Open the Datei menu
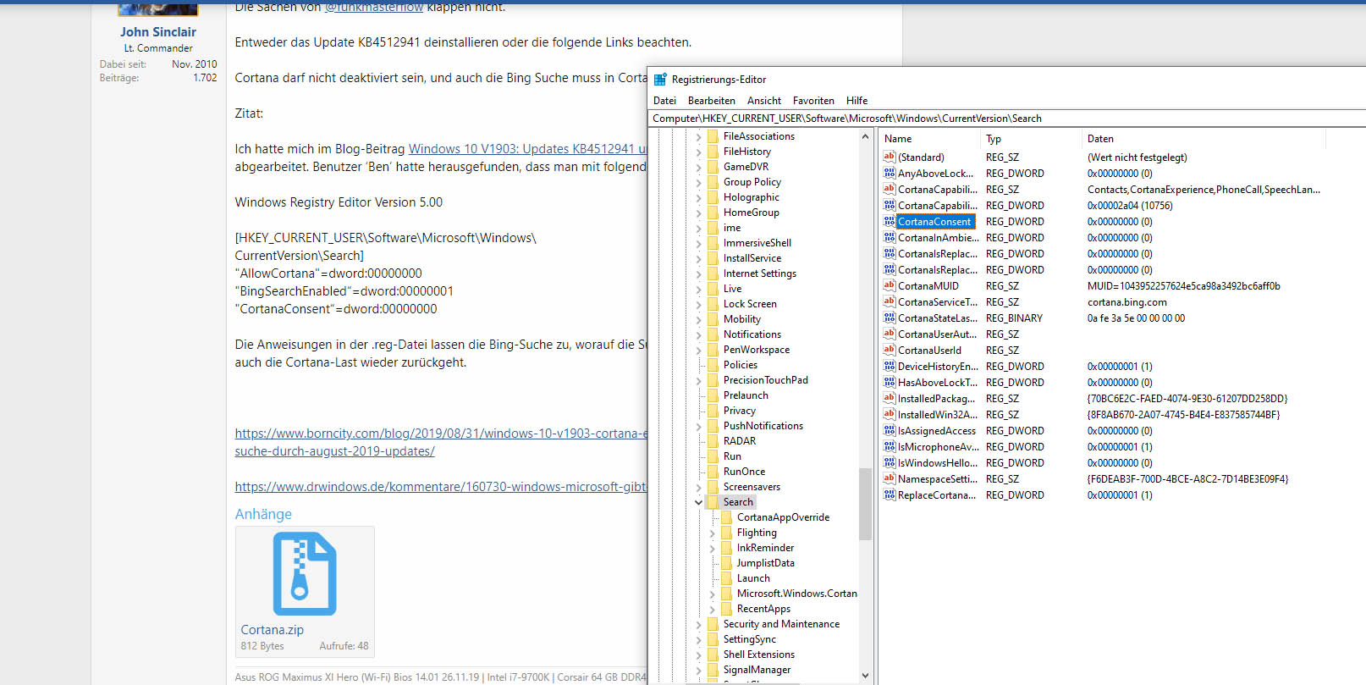Image resolution: width=1366 pixels, height=685 pixels. (x=664, y=101)
